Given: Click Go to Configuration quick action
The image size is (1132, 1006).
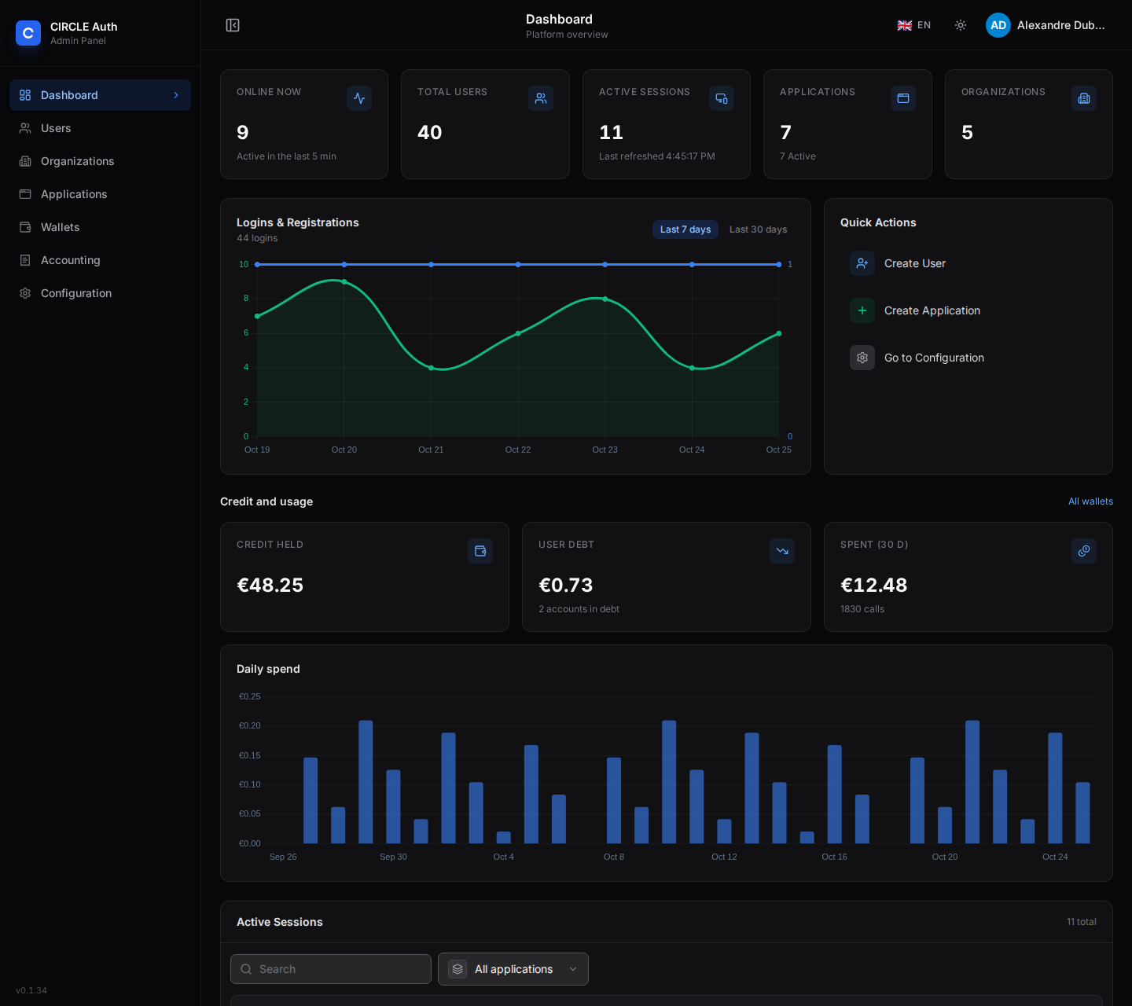Looking at the screenshot, I should pos(968,358).
